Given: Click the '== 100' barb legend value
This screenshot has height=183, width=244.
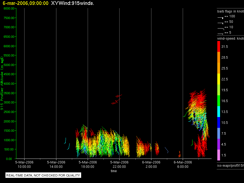Looking at the screenshot, I should pyautogui.click(x=230, y=16).
